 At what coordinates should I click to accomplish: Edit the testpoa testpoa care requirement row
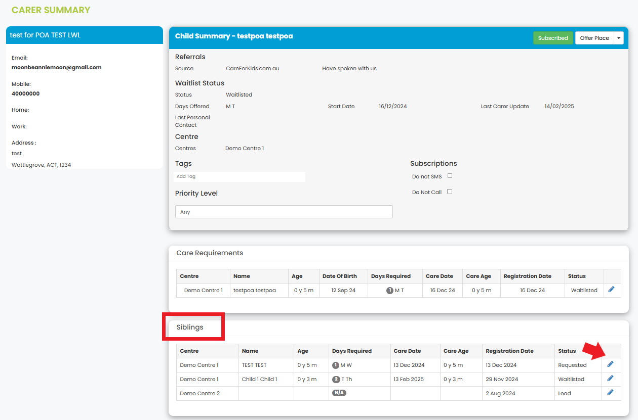click(611, 290)
